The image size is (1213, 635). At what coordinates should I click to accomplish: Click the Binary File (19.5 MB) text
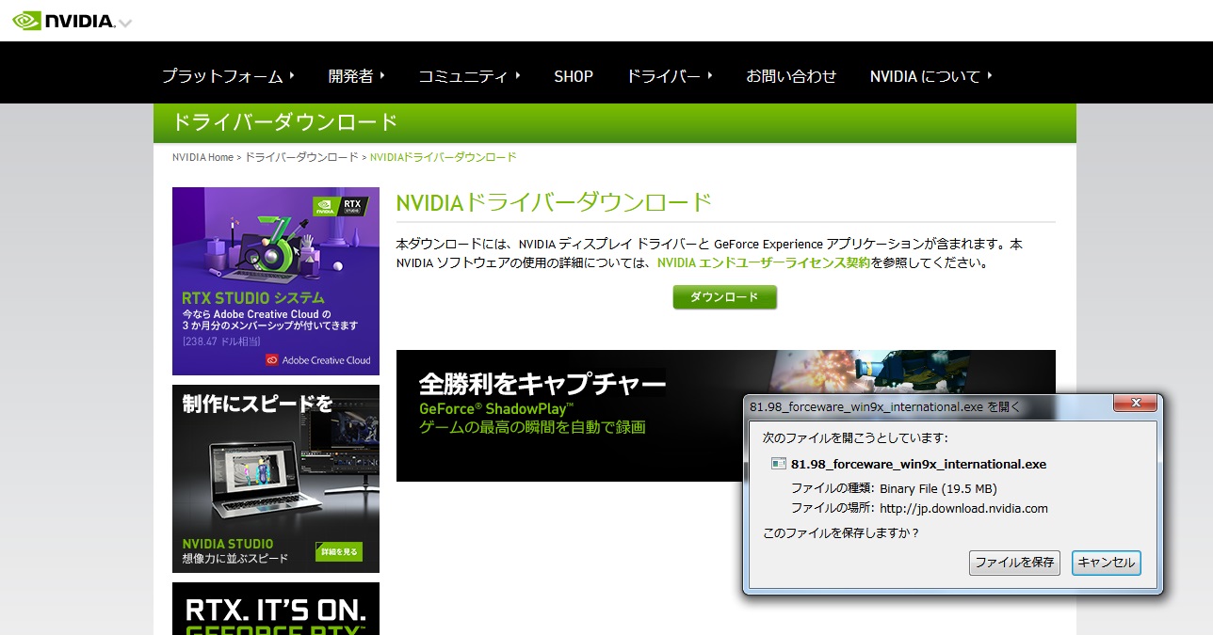pyautogui.click(x=938, y=488)
